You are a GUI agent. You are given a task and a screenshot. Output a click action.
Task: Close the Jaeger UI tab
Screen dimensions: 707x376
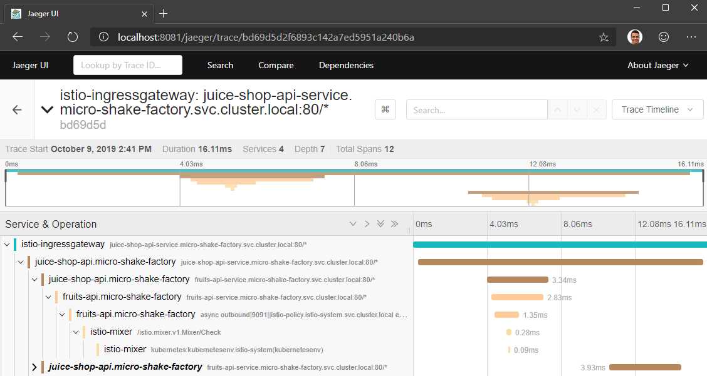click(144, 14)
